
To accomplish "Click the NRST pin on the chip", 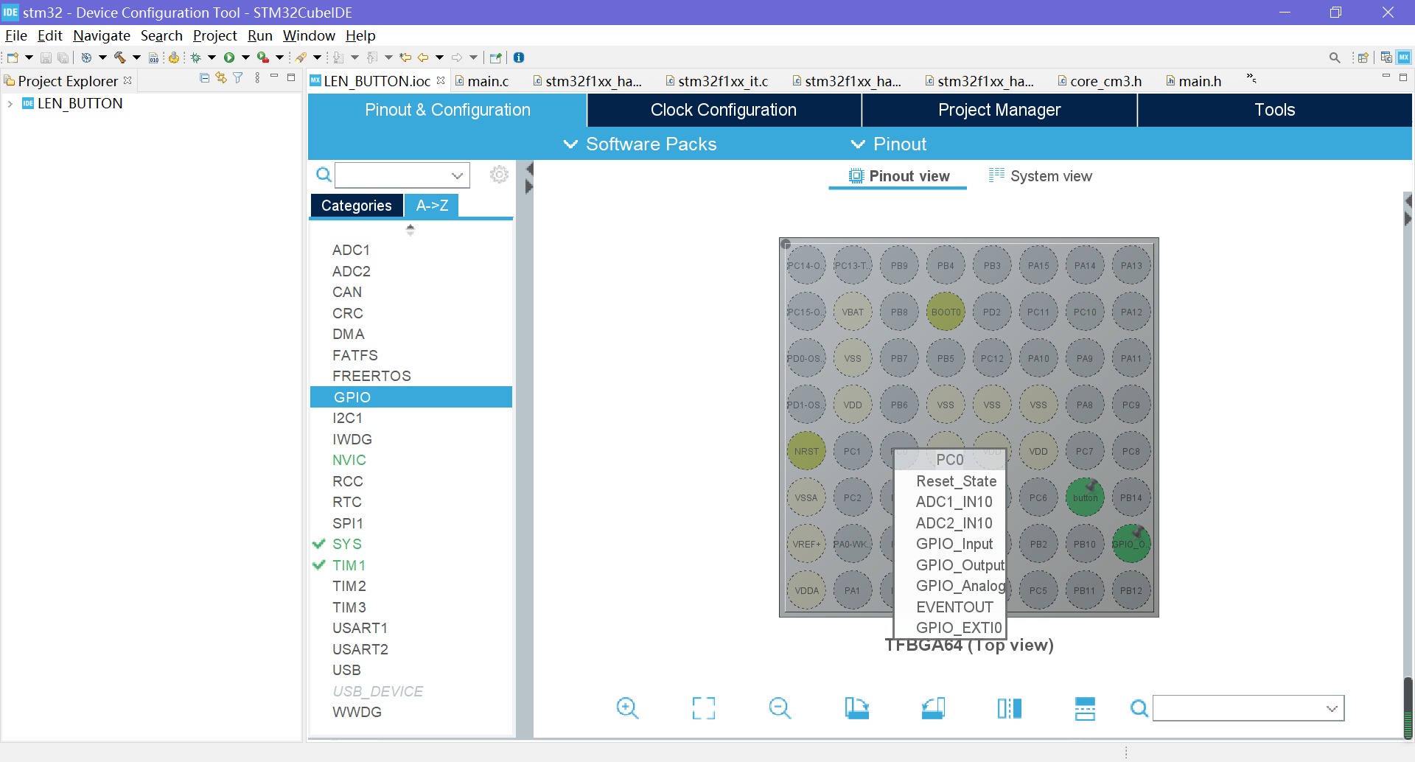I will [806, 451].
